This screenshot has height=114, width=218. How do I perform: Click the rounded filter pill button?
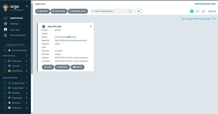click(x=139, y=11)
